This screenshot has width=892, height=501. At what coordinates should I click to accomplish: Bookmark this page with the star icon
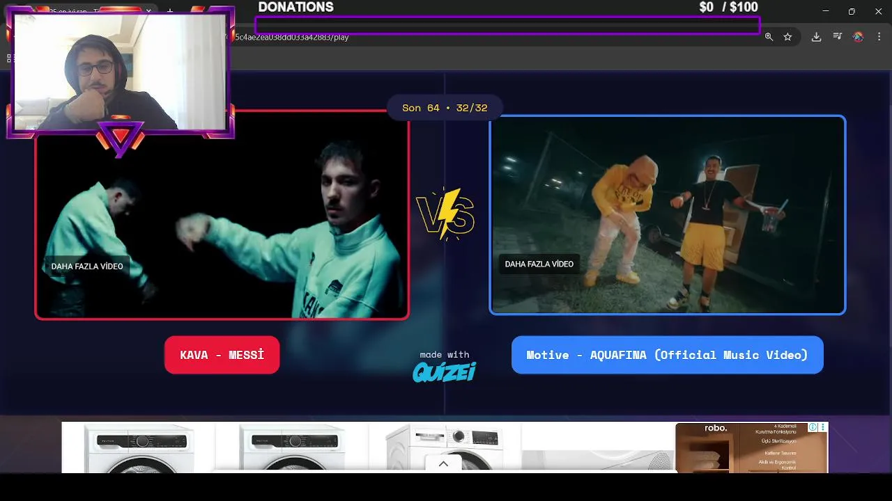click(787, 37)
